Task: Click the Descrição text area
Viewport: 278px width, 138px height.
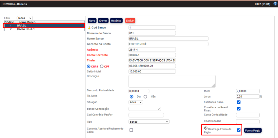Action: click(x=172, y=81)
